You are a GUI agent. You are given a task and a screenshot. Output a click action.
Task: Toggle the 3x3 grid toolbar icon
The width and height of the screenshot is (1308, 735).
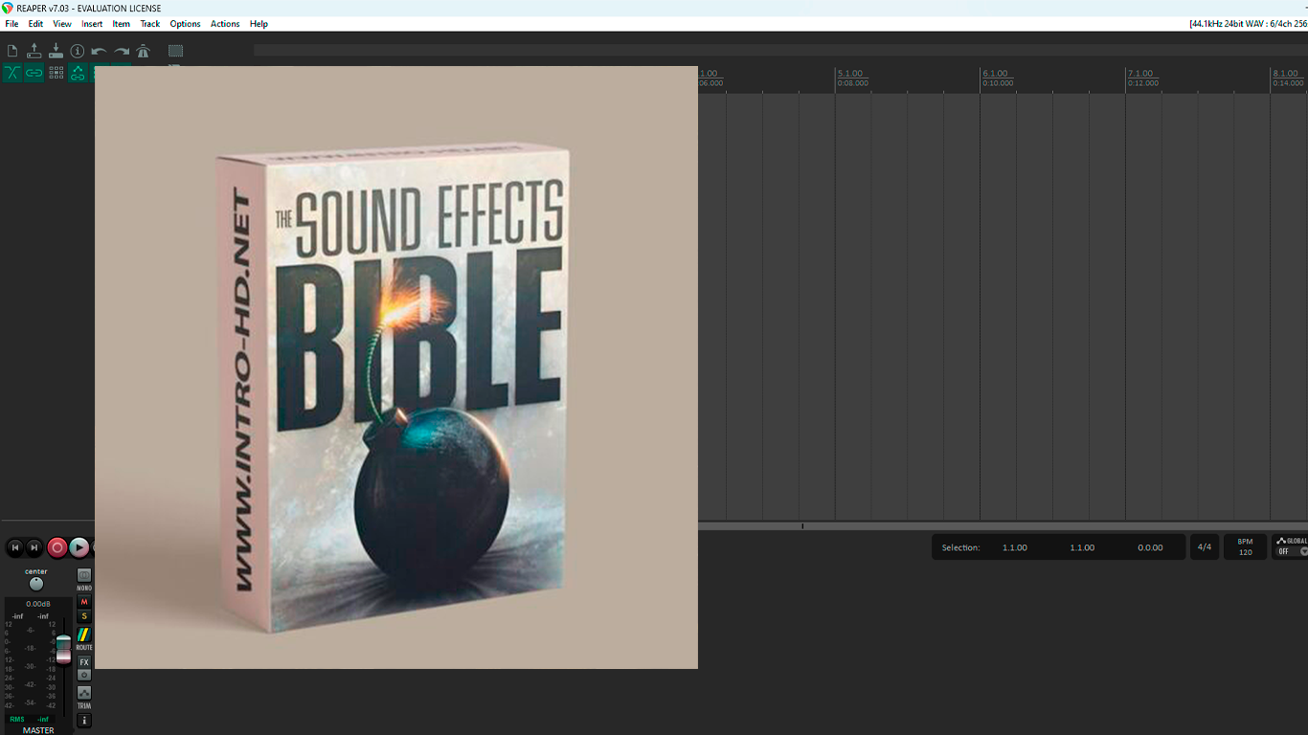pyautogui.click(x=56, y=73)
